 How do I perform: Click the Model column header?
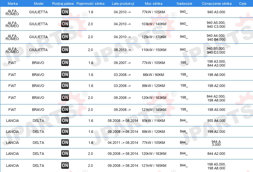38,4
